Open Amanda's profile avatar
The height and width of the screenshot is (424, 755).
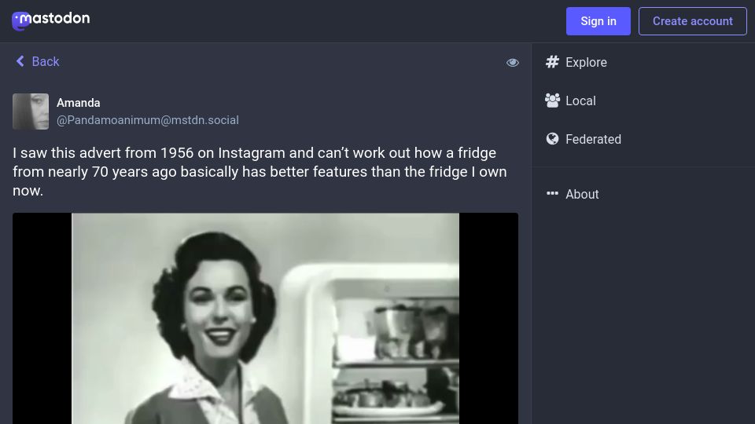click(x=31, y=111)
